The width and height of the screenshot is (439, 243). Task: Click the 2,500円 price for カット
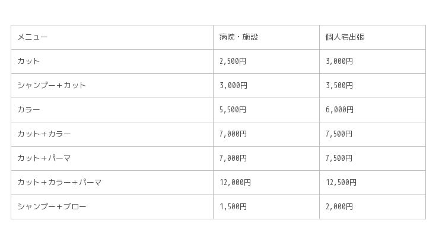[x=233, y=61]
